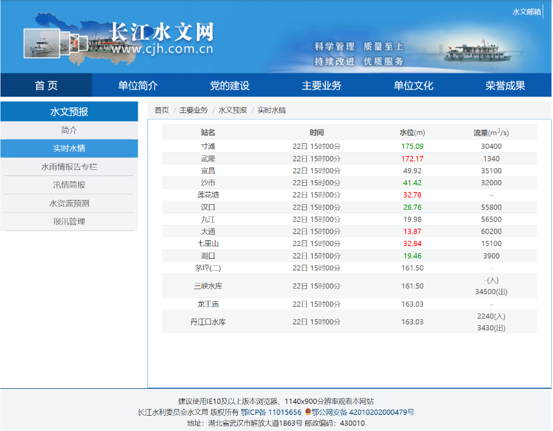
Task: Go to 首页 in main navigation
Action: coord(46,86)
